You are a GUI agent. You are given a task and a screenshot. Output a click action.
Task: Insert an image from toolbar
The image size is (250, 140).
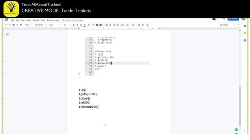click(100, 25)
